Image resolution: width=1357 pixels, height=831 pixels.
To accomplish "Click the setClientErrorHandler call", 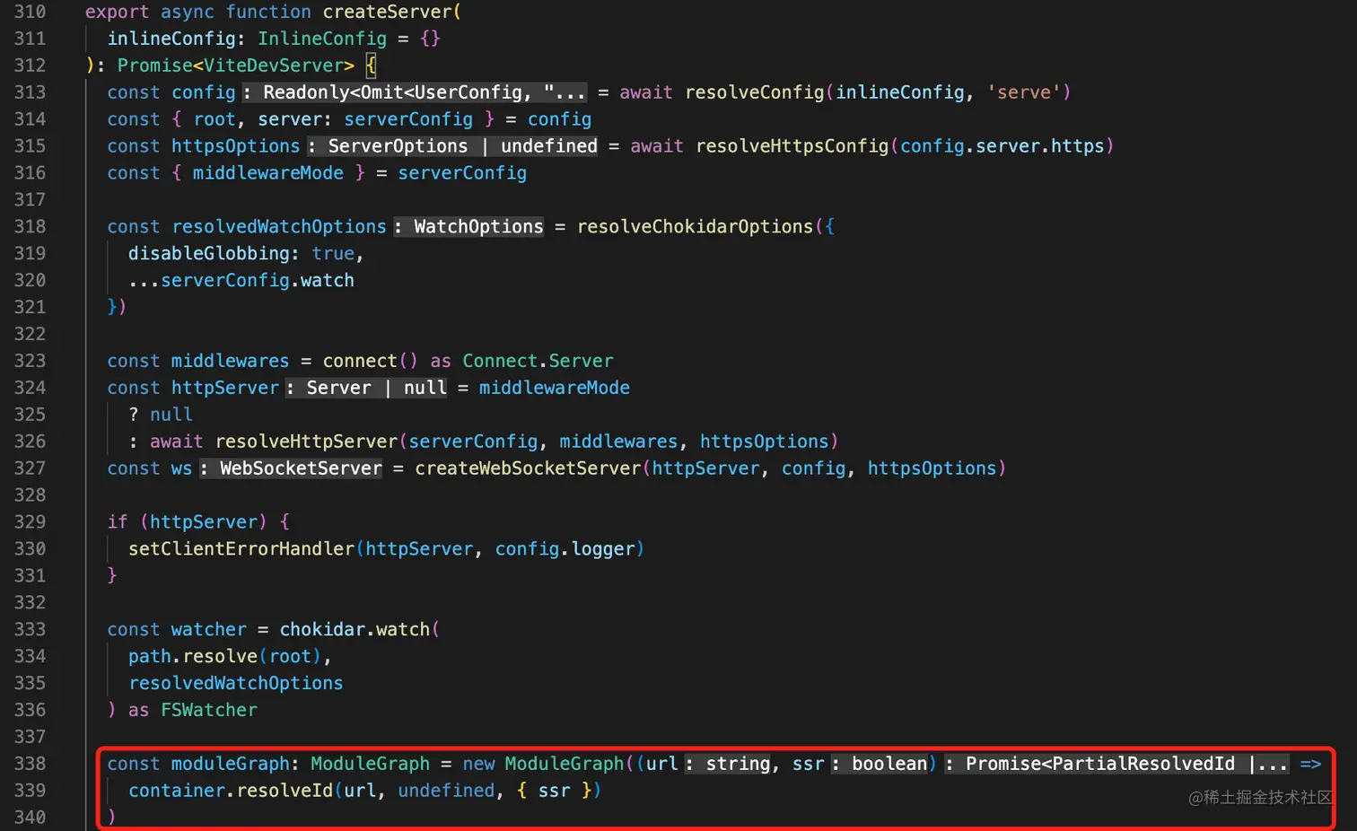I will pos(241,549).
